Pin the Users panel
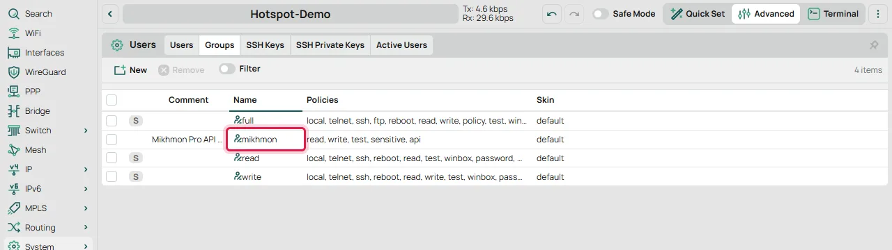 (874, 45)
